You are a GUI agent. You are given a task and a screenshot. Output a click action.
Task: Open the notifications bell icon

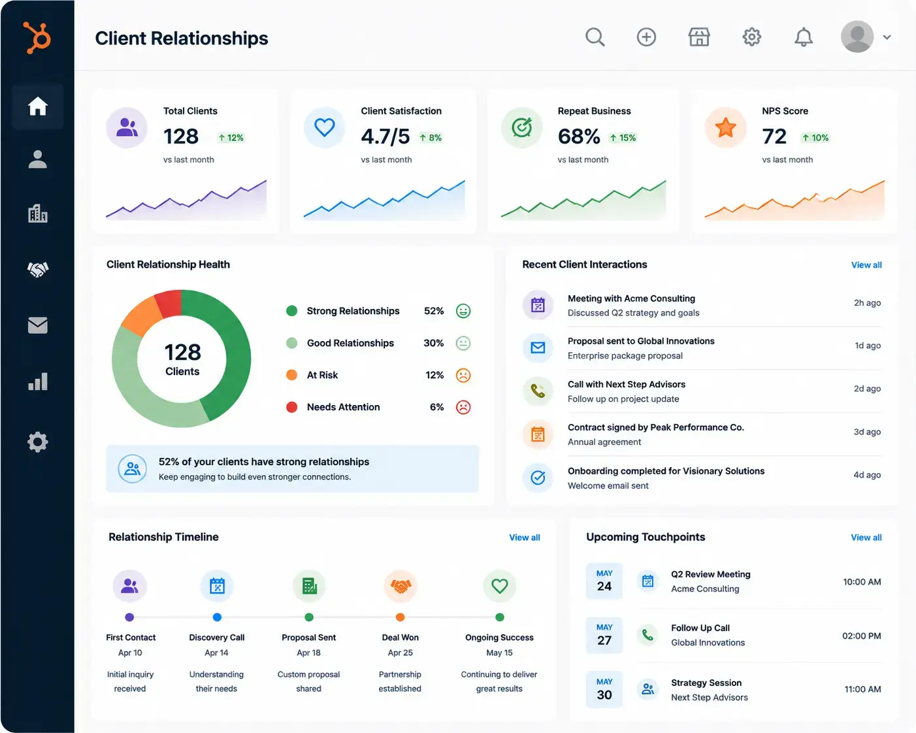pos(804,37)
